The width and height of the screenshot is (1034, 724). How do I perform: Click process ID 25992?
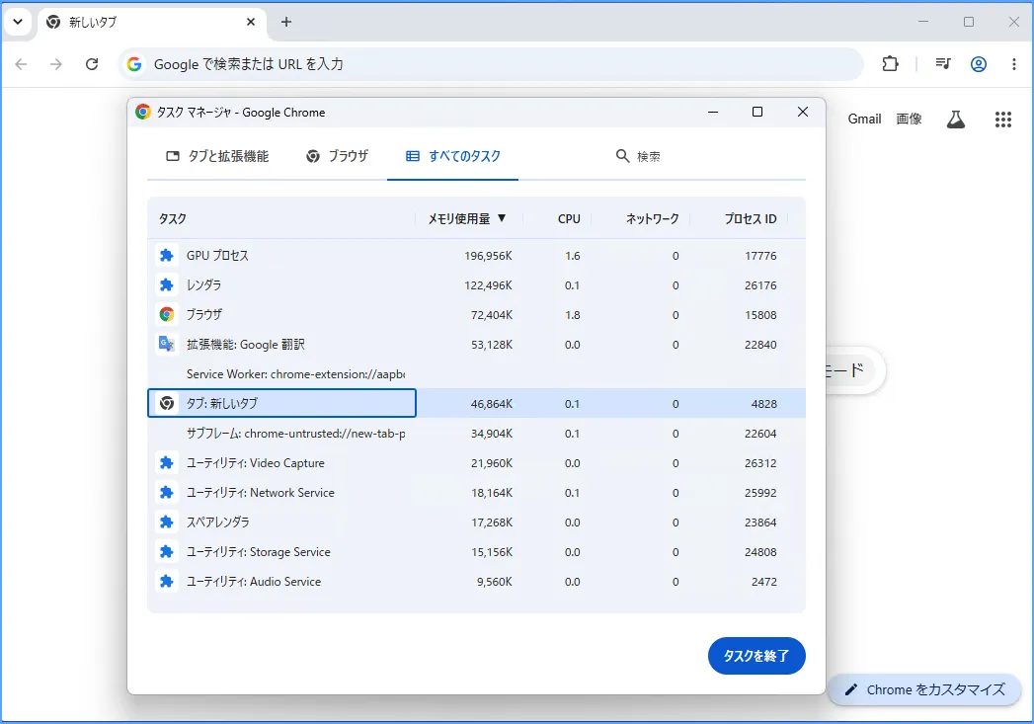coord(760,493)
